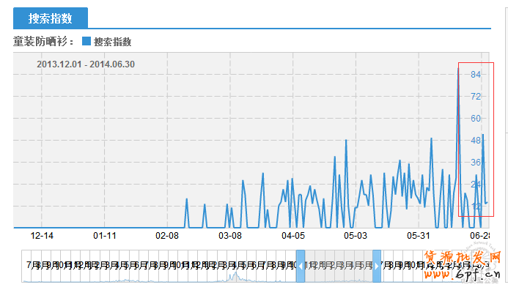508x290 pixels.
Task: Click the 02-08 date axis label
Action: [167, 236]
